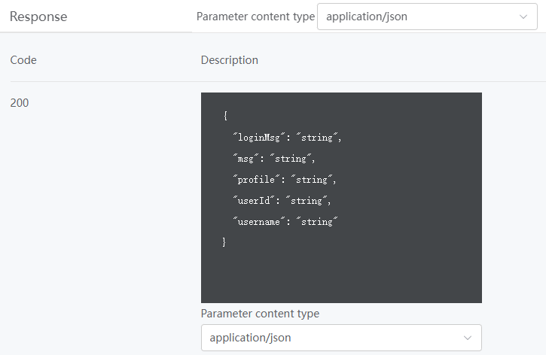Click the top dropdown chevron arrow
The image size is (546, 355).
pyautogui.click(x=523, y=17)
